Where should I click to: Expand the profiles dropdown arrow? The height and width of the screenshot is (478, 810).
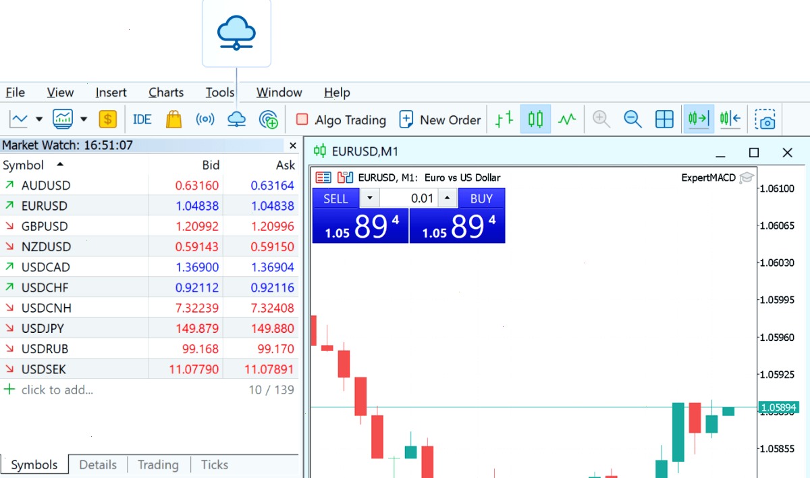click(84, 120)
